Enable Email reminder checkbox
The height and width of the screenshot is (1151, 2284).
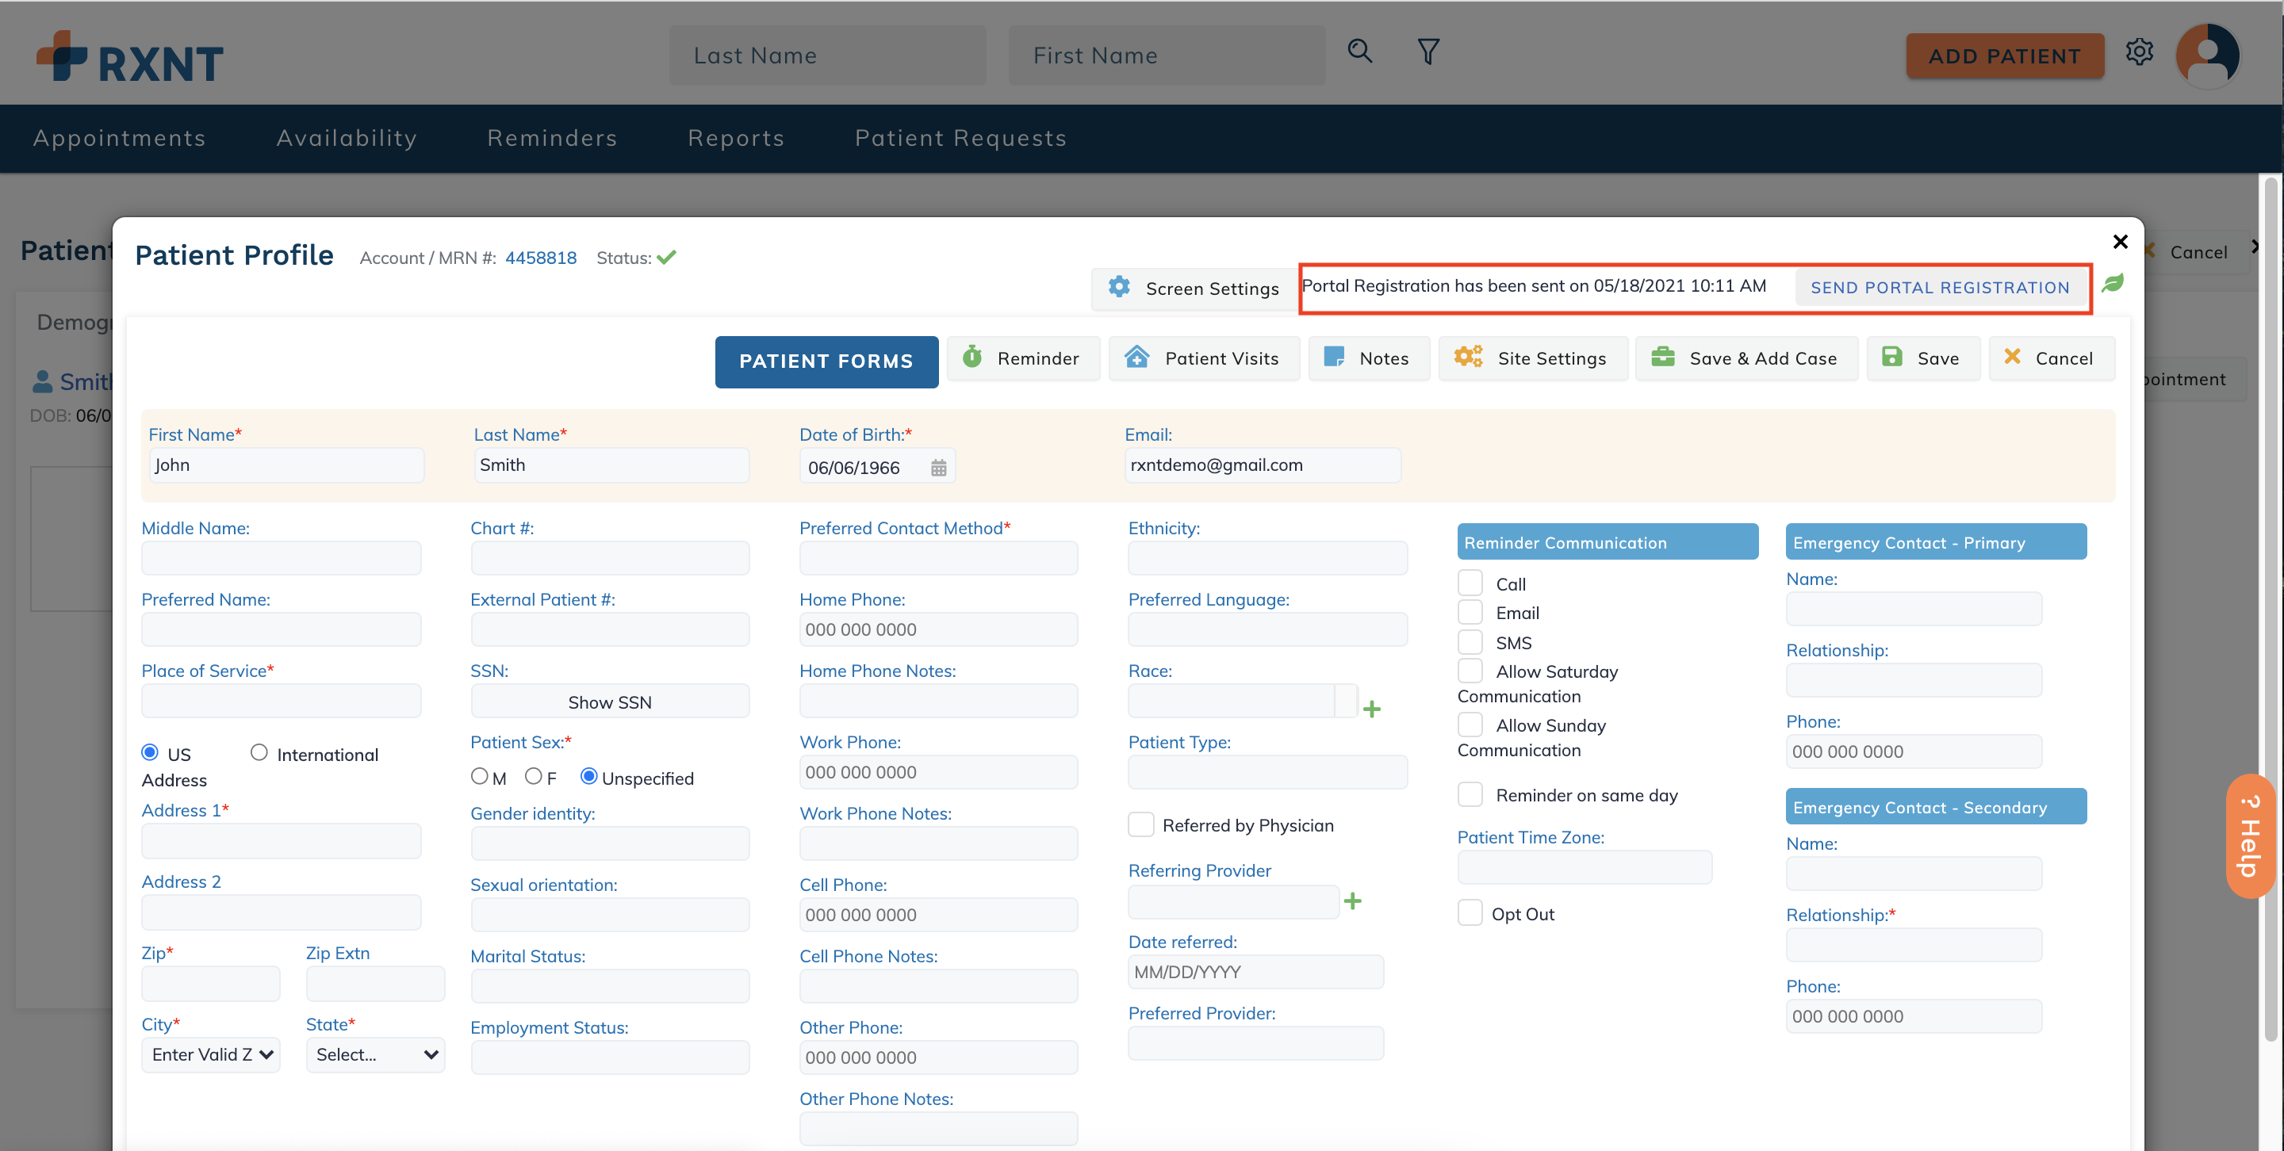(1470, 612)
